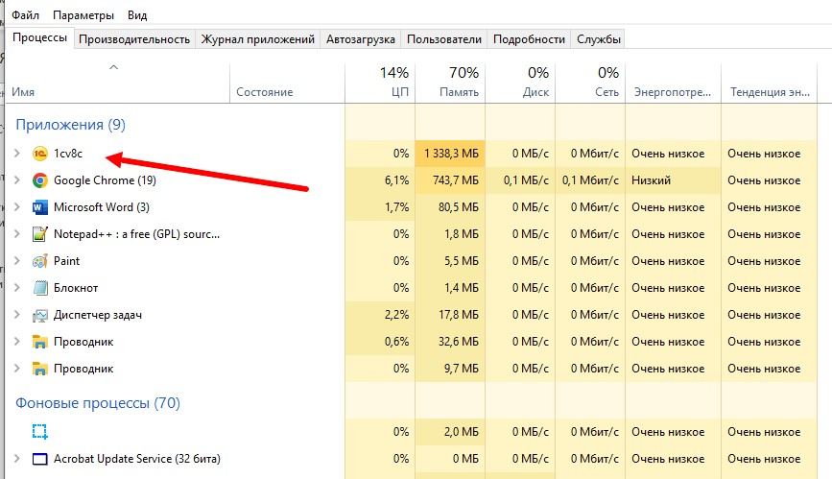
Task: Expand the Microsoft Word process group
Action: pos(16,207)
